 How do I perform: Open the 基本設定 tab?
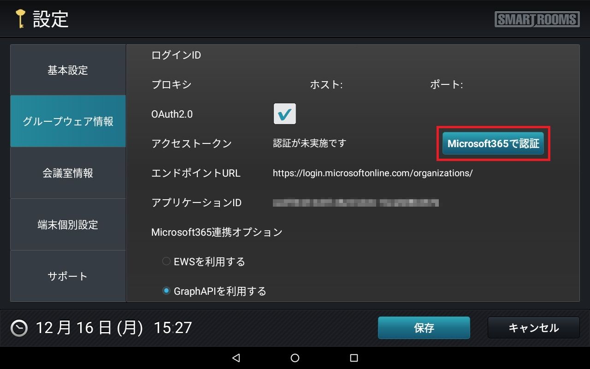68,70
